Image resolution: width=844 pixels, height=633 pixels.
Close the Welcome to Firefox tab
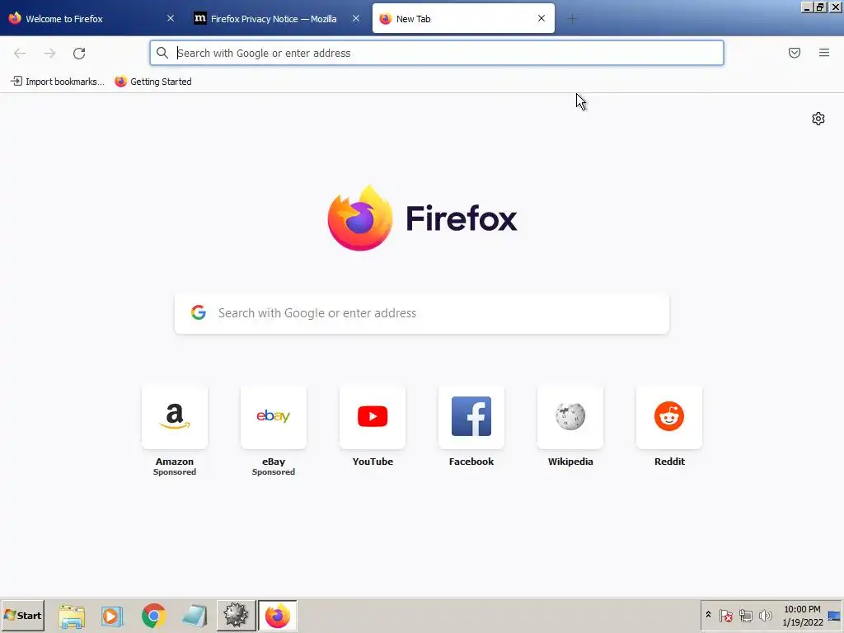pyautogui.click(x=171, y=18)
